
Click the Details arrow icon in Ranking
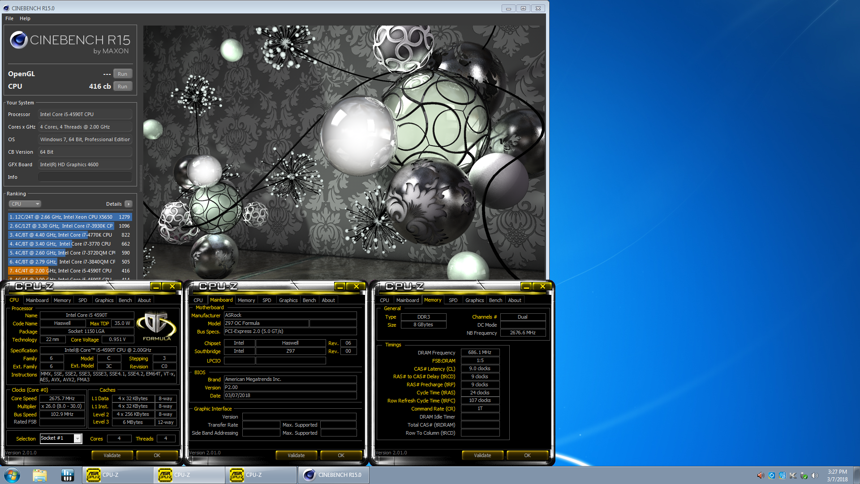(x=129, y=204)
